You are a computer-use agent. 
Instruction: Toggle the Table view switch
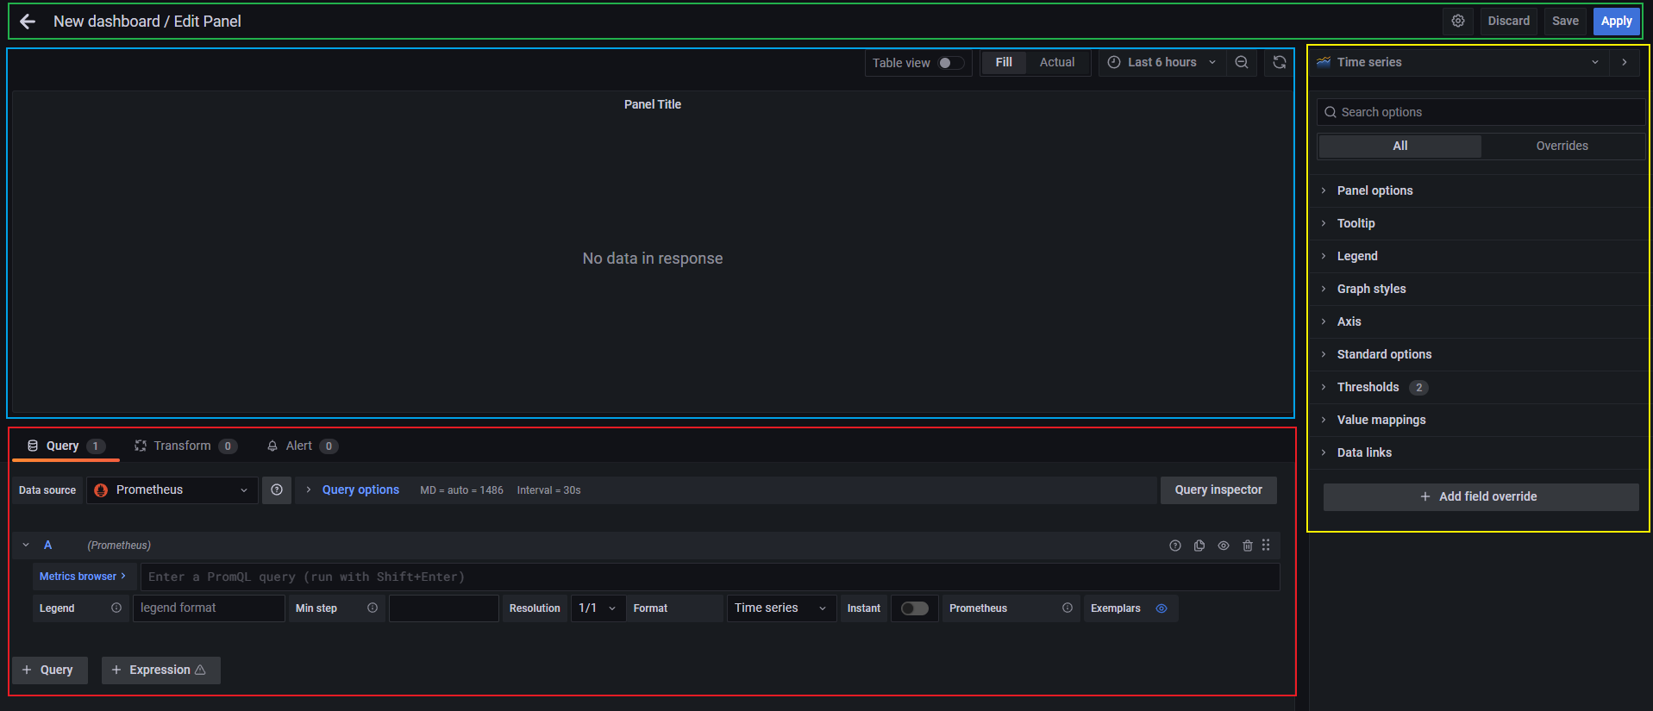coord(950,63)
